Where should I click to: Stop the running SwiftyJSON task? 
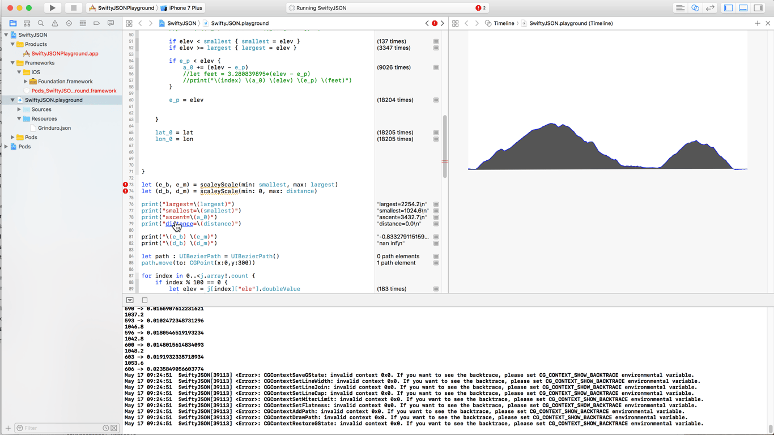[x=73, y=8]
